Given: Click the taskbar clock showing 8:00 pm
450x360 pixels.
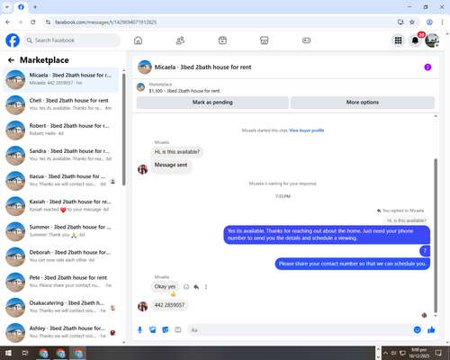Looking at the screenshot, I should point(418,353).
